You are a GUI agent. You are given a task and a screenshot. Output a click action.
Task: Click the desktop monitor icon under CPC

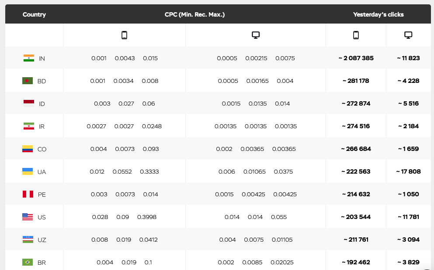256,35
